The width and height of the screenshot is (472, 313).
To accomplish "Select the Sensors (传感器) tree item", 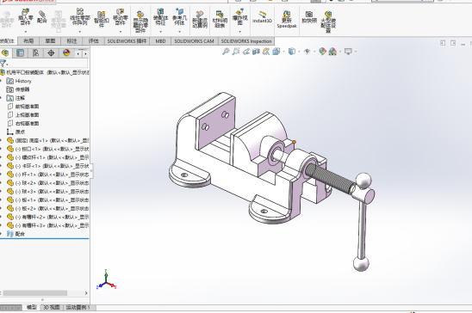I will point(18,89).
